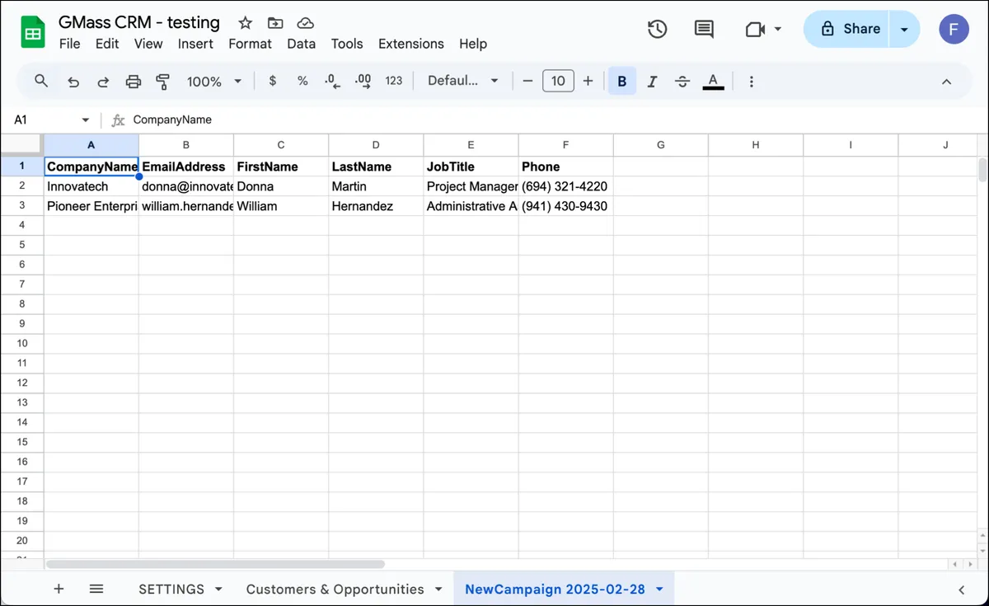Viewport: 989px width, 606px height.
Task: Open SETTINGS tab dropdown arrow
Action: click(218, 589)
